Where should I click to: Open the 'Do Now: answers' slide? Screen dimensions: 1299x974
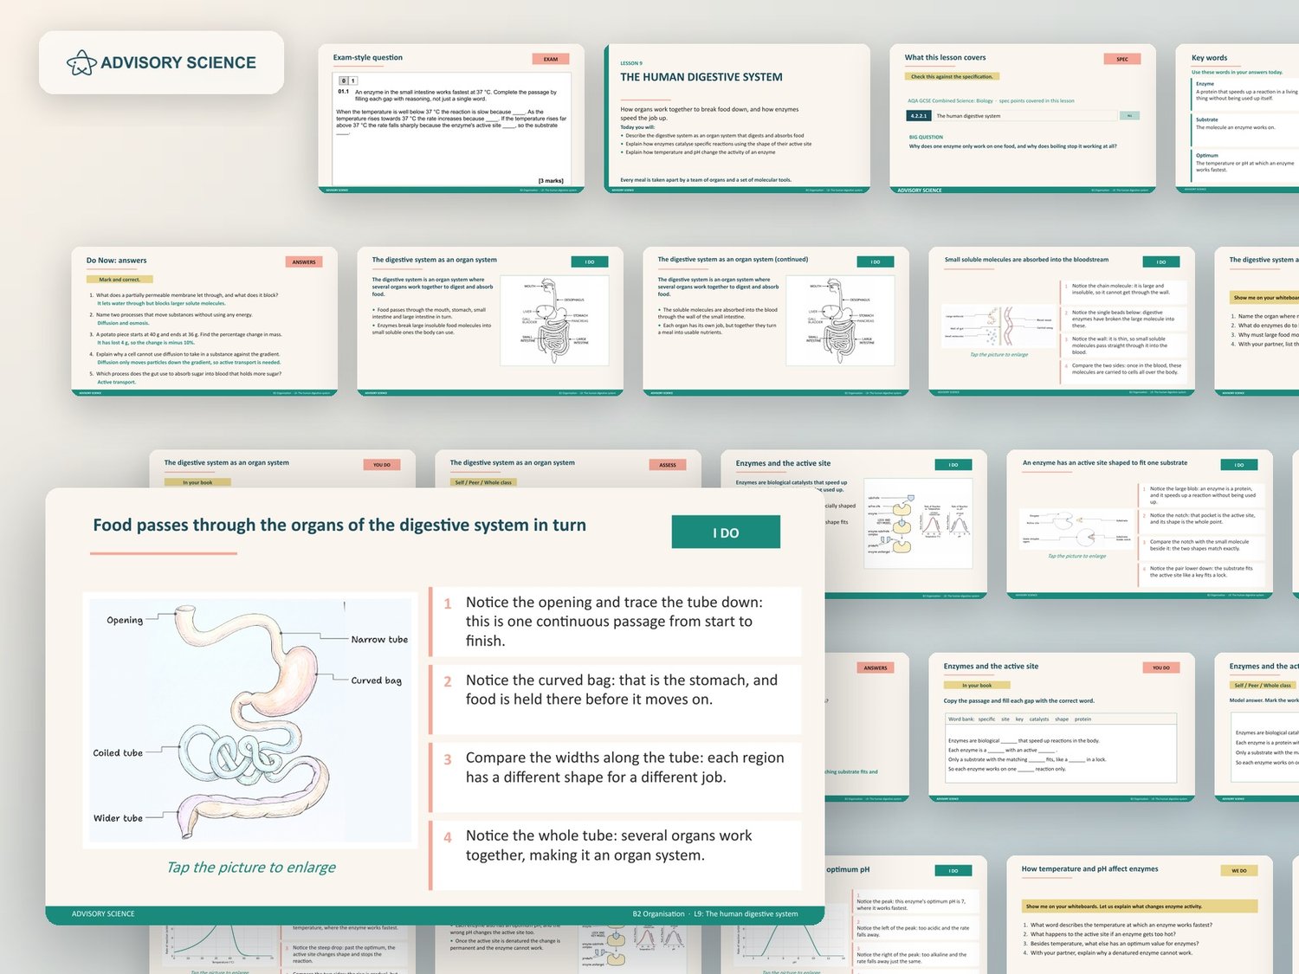point(204,322)
